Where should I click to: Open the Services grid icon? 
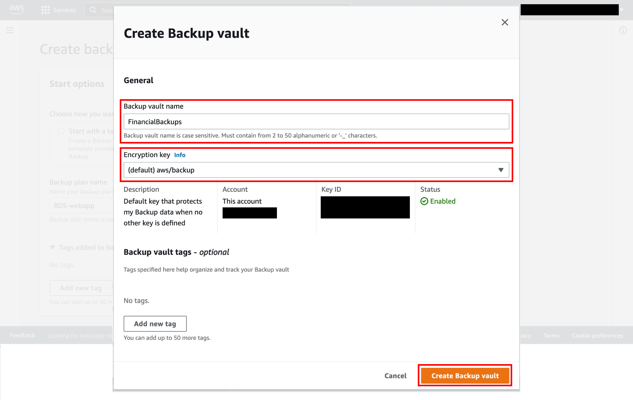tap(45, 10)
